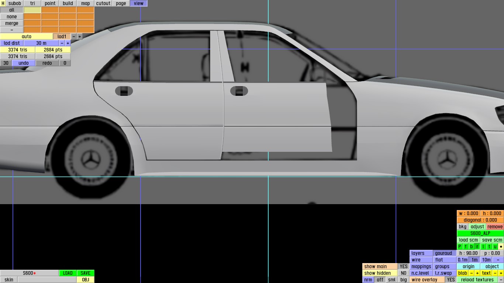Screen dimensions: 504x283
Task: Increase text size with its plus
Action: coord(501,273)
